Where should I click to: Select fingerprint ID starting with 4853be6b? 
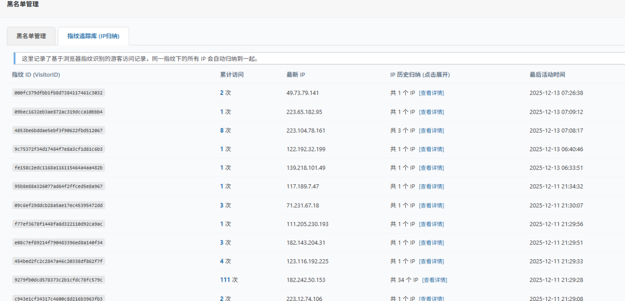tap(58, 131)
